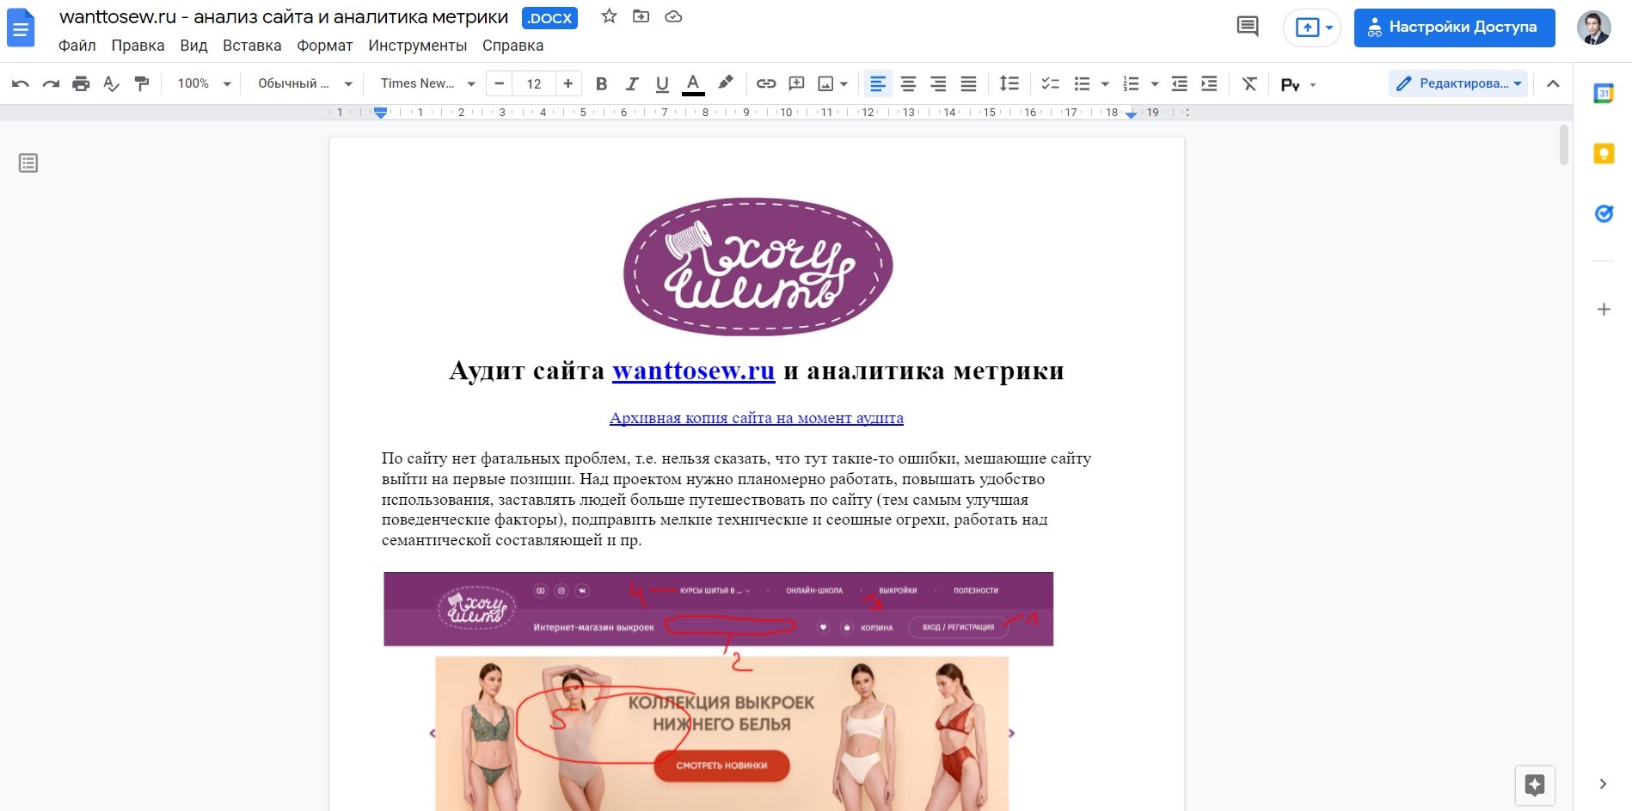Check cloud document status icon

point(673,16)
